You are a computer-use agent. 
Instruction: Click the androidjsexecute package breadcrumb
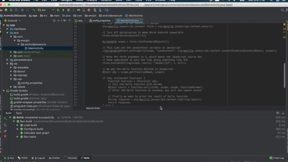tap(111, 16)
